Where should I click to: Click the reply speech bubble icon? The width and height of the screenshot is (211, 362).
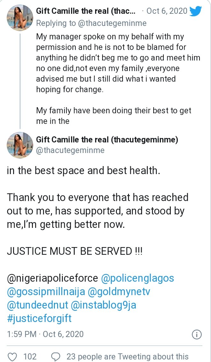pyautogui.click(x=56, y=357)
